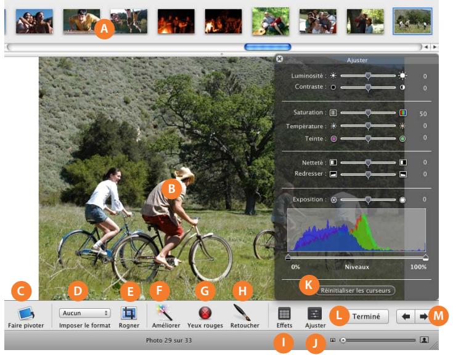Click the bright sun icon for Luminosité
Screen dimensions: 453x355
click(402, 76)
